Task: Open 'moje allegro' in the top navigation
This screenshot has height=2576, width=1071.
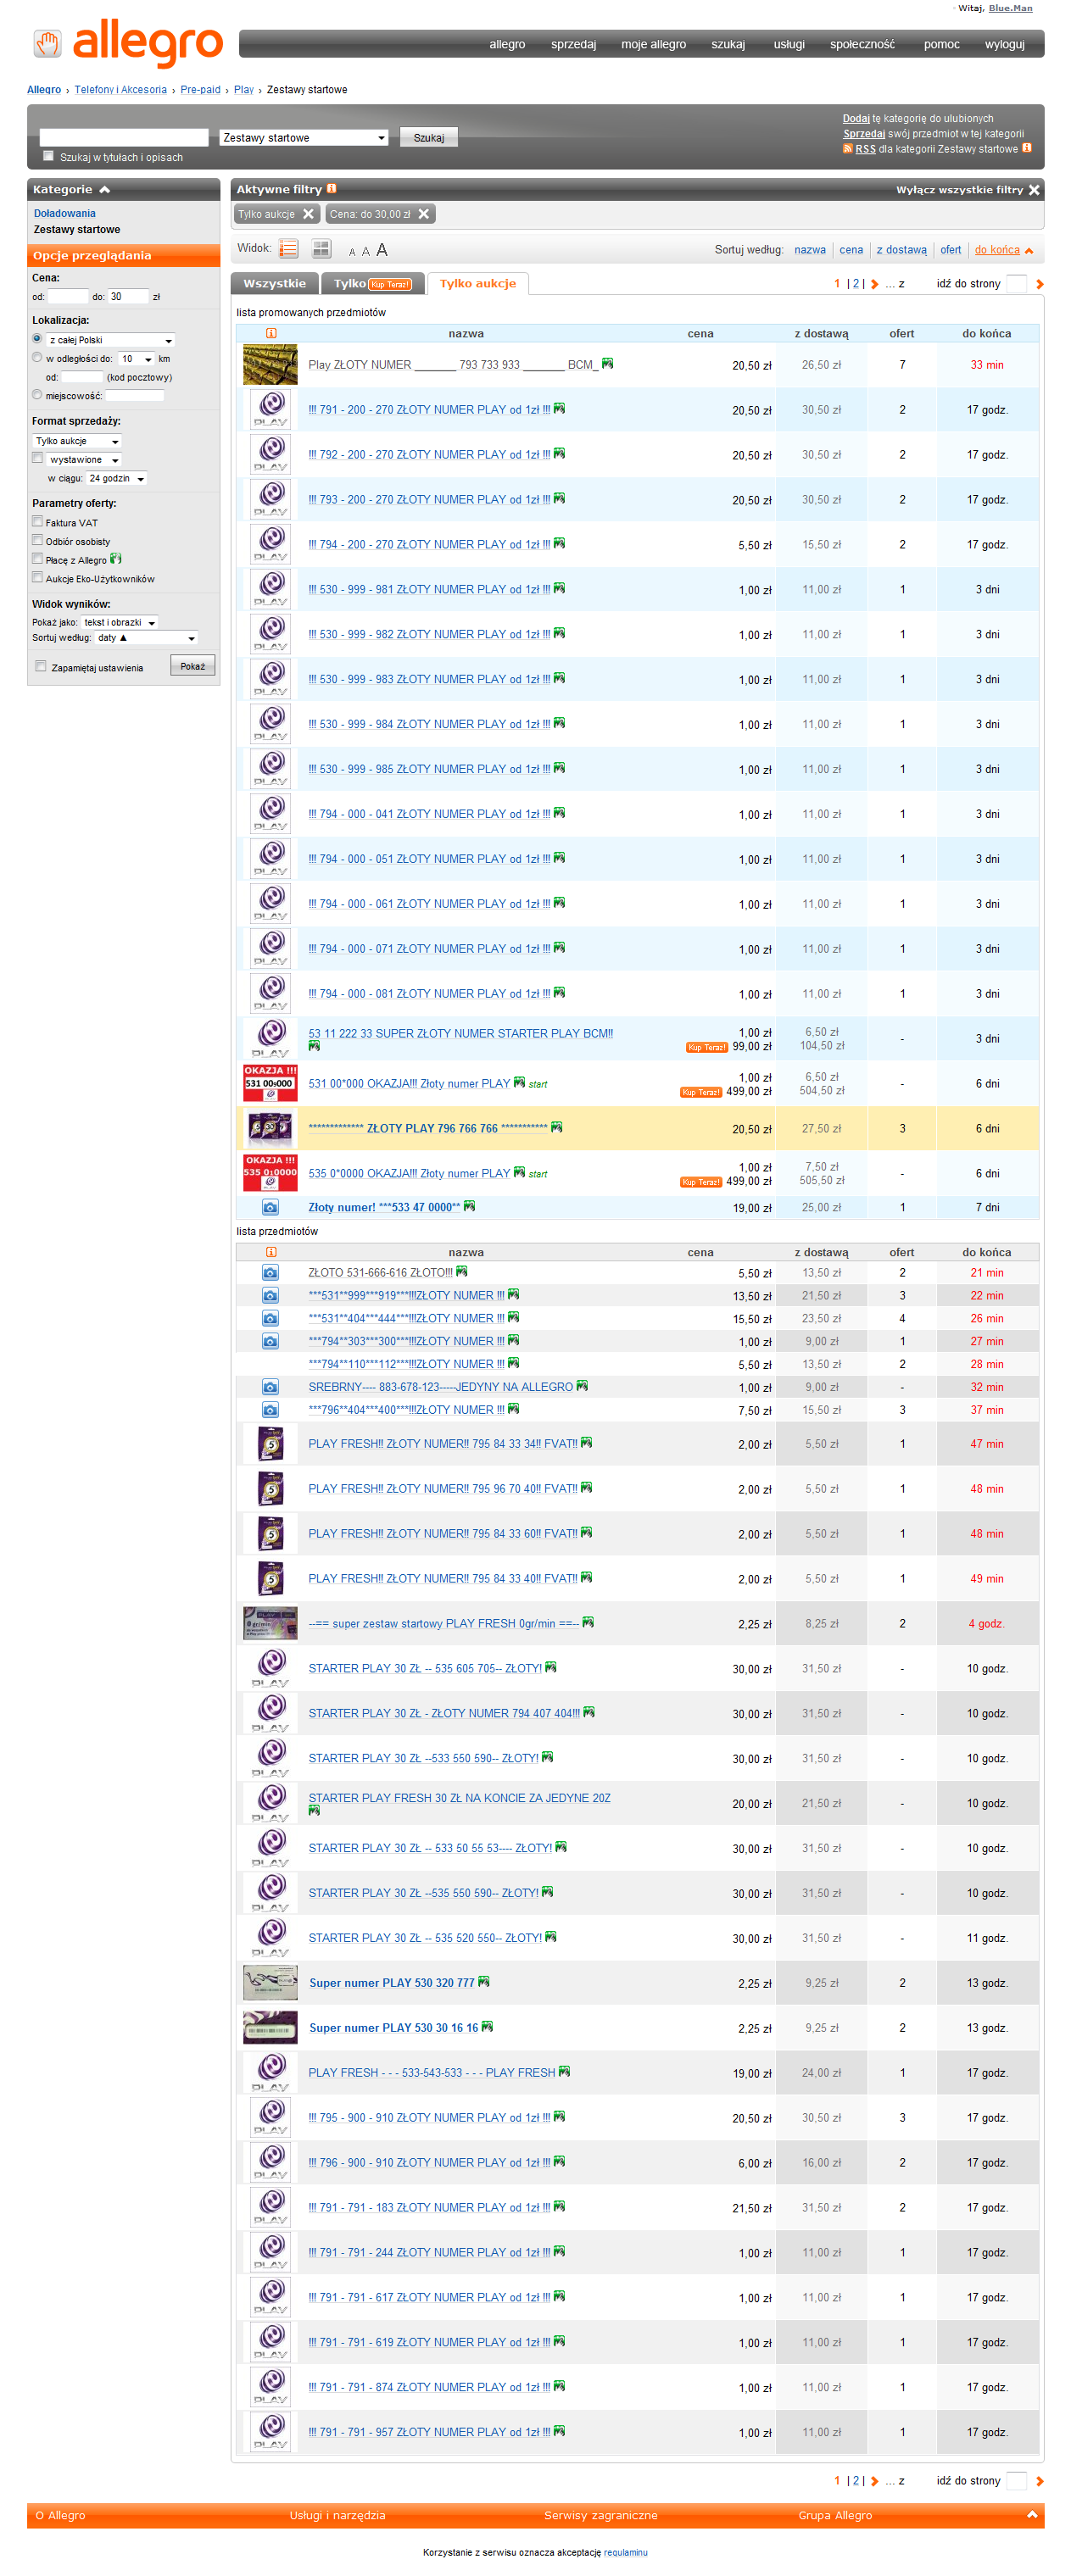Action: [653, 44]
